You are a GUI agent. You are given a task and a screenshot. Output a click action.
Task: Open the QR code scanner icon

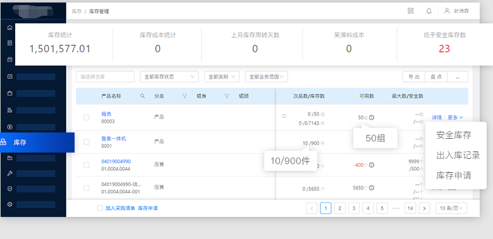coord(411,11)
